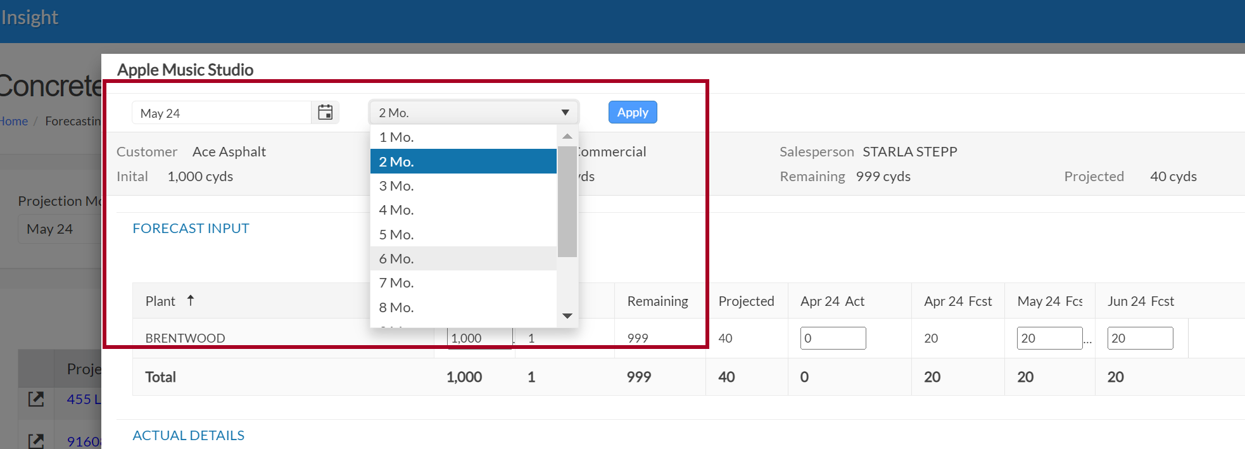Select 8 Mo. duration option

[x=464, y=307]
